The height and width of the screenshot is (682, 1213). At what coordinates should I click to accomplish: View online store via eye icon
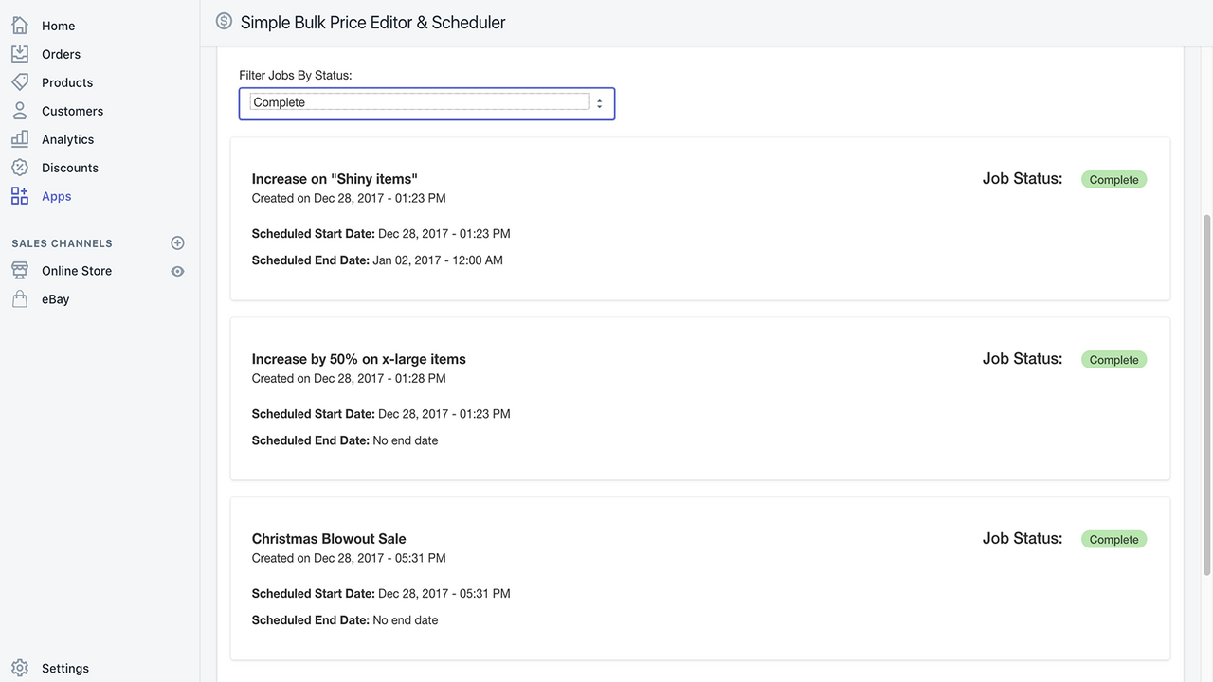[177, 271]
